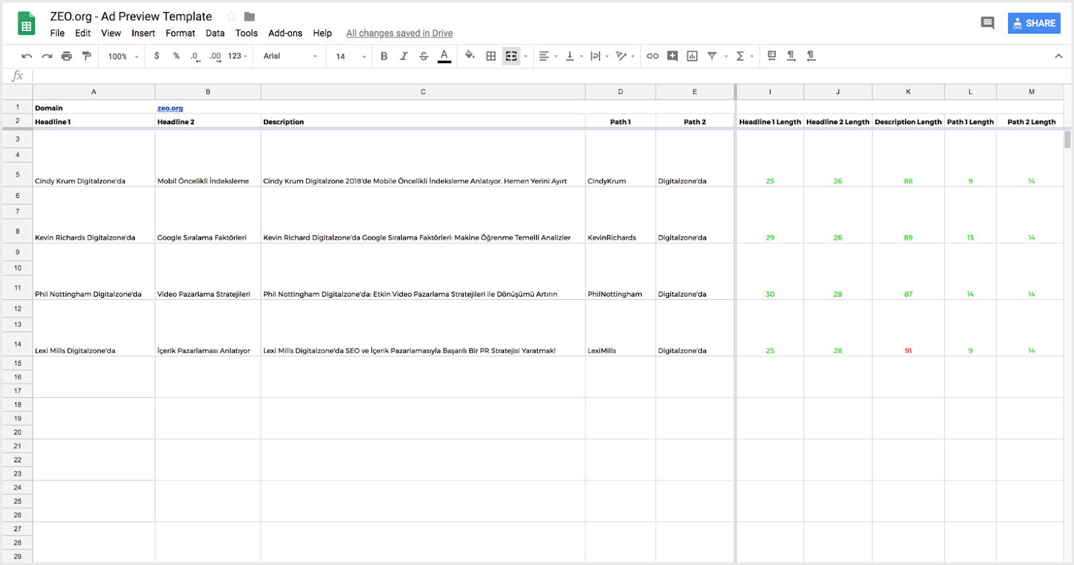Open the comments speech bubble icon
This screenshot has height=565, width=1074.
987,23
